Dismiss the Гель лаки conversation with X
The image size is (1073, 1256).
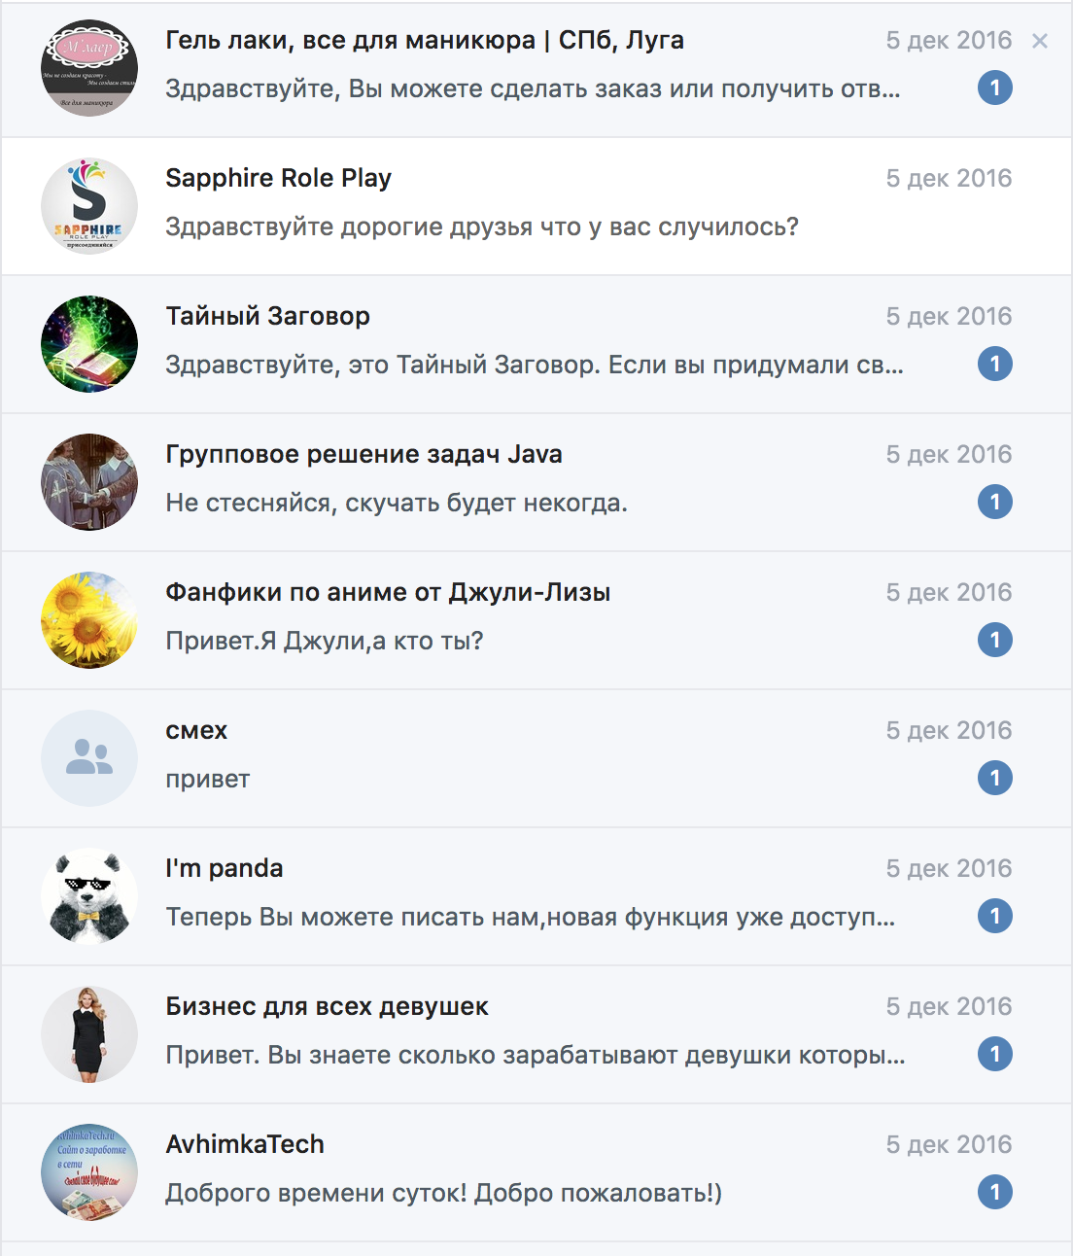tap(1040, 41)
